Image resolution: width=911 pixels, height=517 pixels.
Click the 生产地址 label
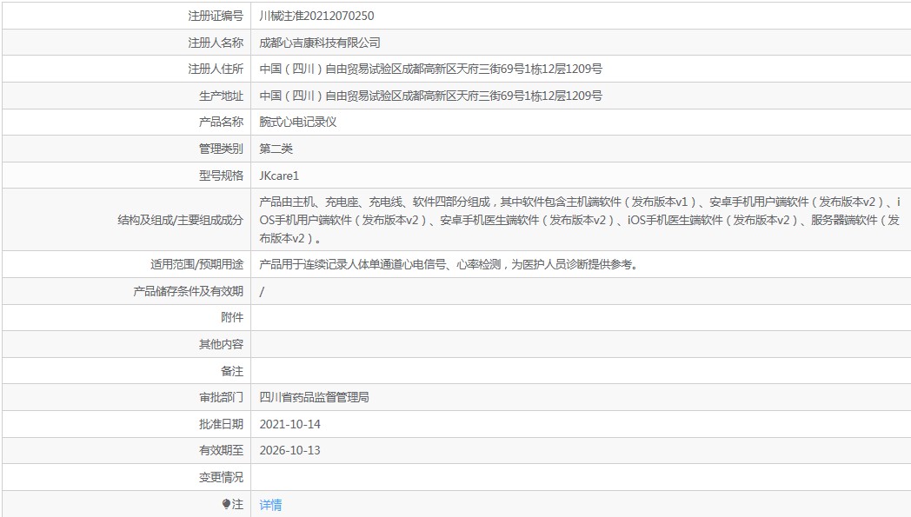[221, 96]
